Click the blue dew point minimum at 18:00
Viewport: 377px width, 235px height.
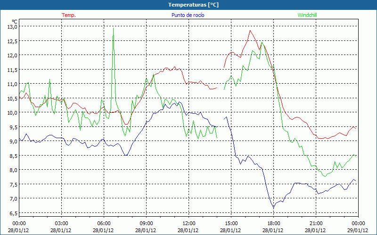[x=274, y=208]
